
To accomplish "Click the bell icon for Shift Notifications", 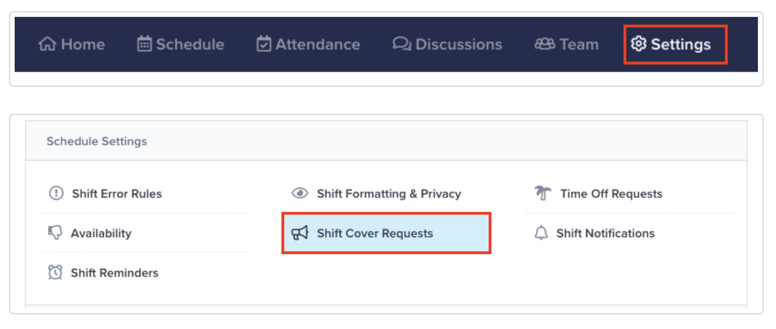I will (541, 233).
